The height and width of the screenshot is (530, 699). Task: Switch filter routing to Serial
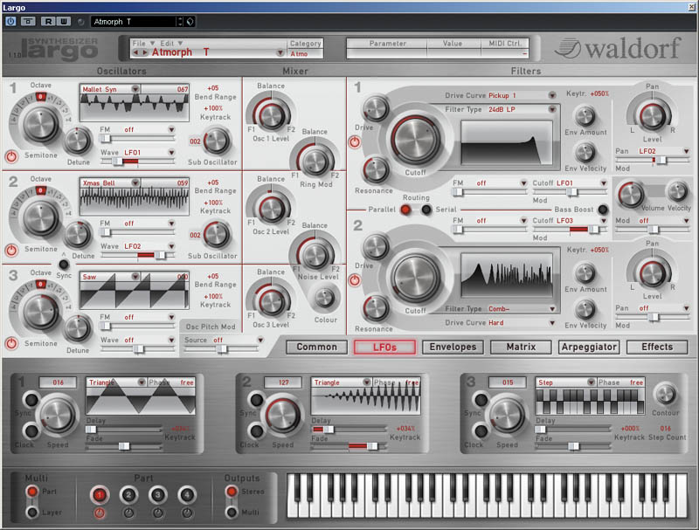(426, 210)
